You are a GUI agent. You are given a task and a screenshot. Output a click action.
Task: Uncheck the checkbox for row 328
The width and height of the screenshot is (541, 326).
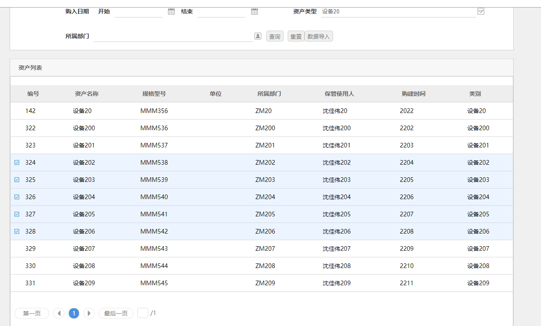point(17,231)
